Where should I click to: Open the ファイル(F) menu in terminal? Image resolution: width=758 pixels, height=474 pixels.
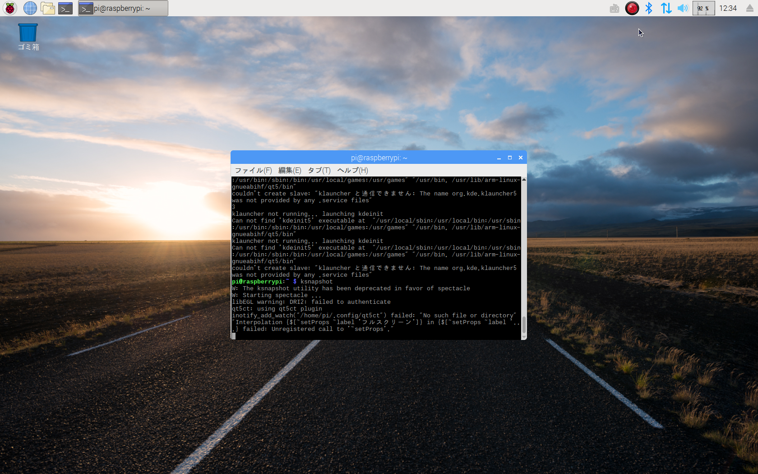(x=253, y=170)
